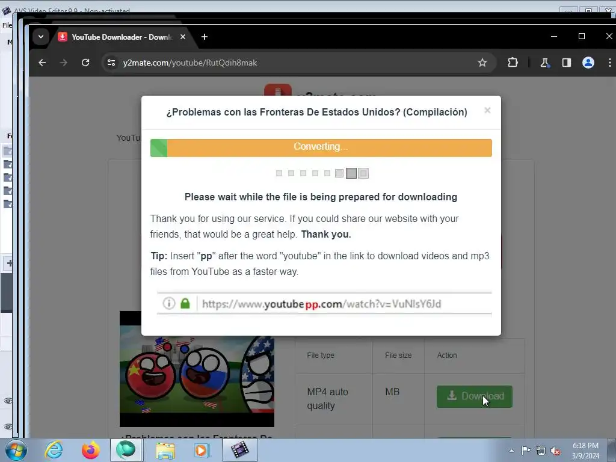Click the dialog title Problemas con las Fronteras

(316, 112)
